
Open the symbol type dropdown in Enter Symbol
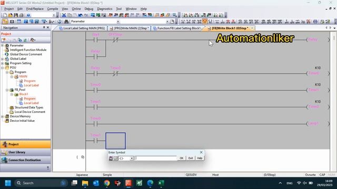[132, 158]
